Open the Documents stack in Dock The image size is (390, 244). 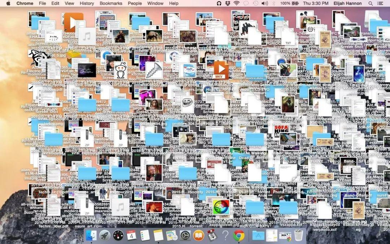[272, 235]
